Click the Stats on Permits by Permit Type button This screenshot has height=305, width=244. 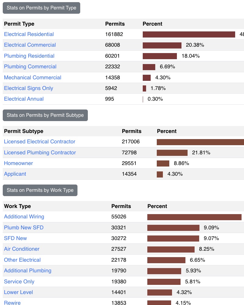coord(41,8)
